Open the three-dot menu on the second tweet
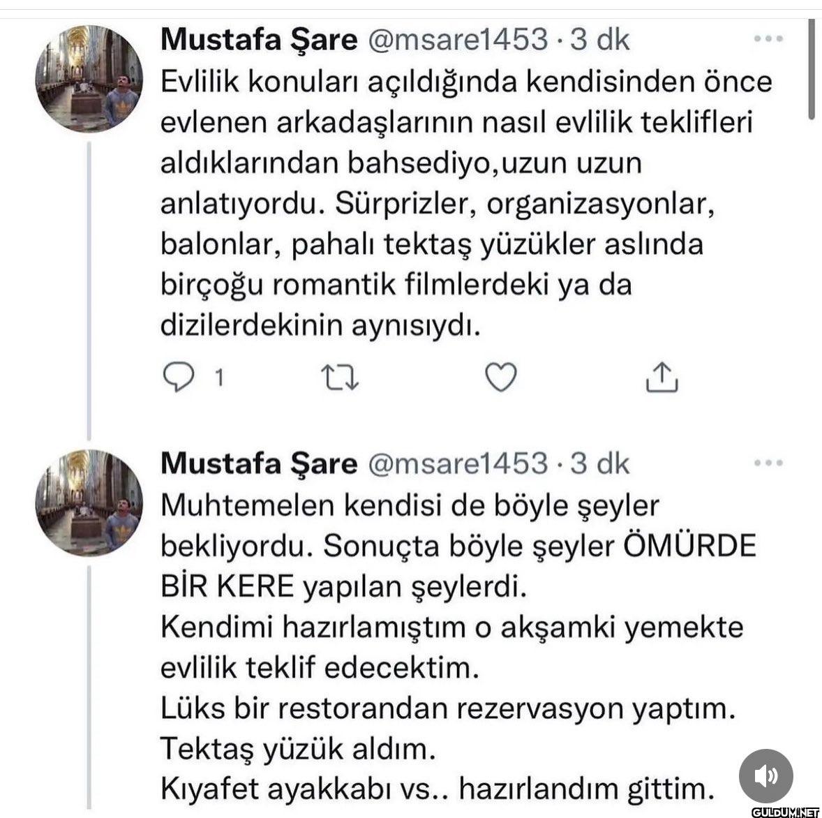This screenshot has height=818, width=822. [x=768, y=463]
